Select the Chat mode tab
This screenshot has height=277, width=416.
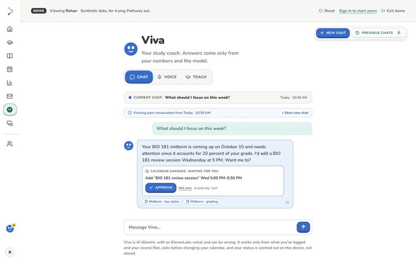(139, 77)
